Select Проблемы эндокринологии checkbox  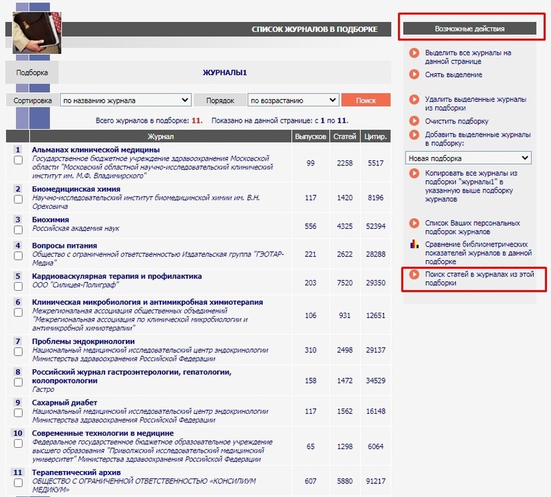[x=18, y=352]
